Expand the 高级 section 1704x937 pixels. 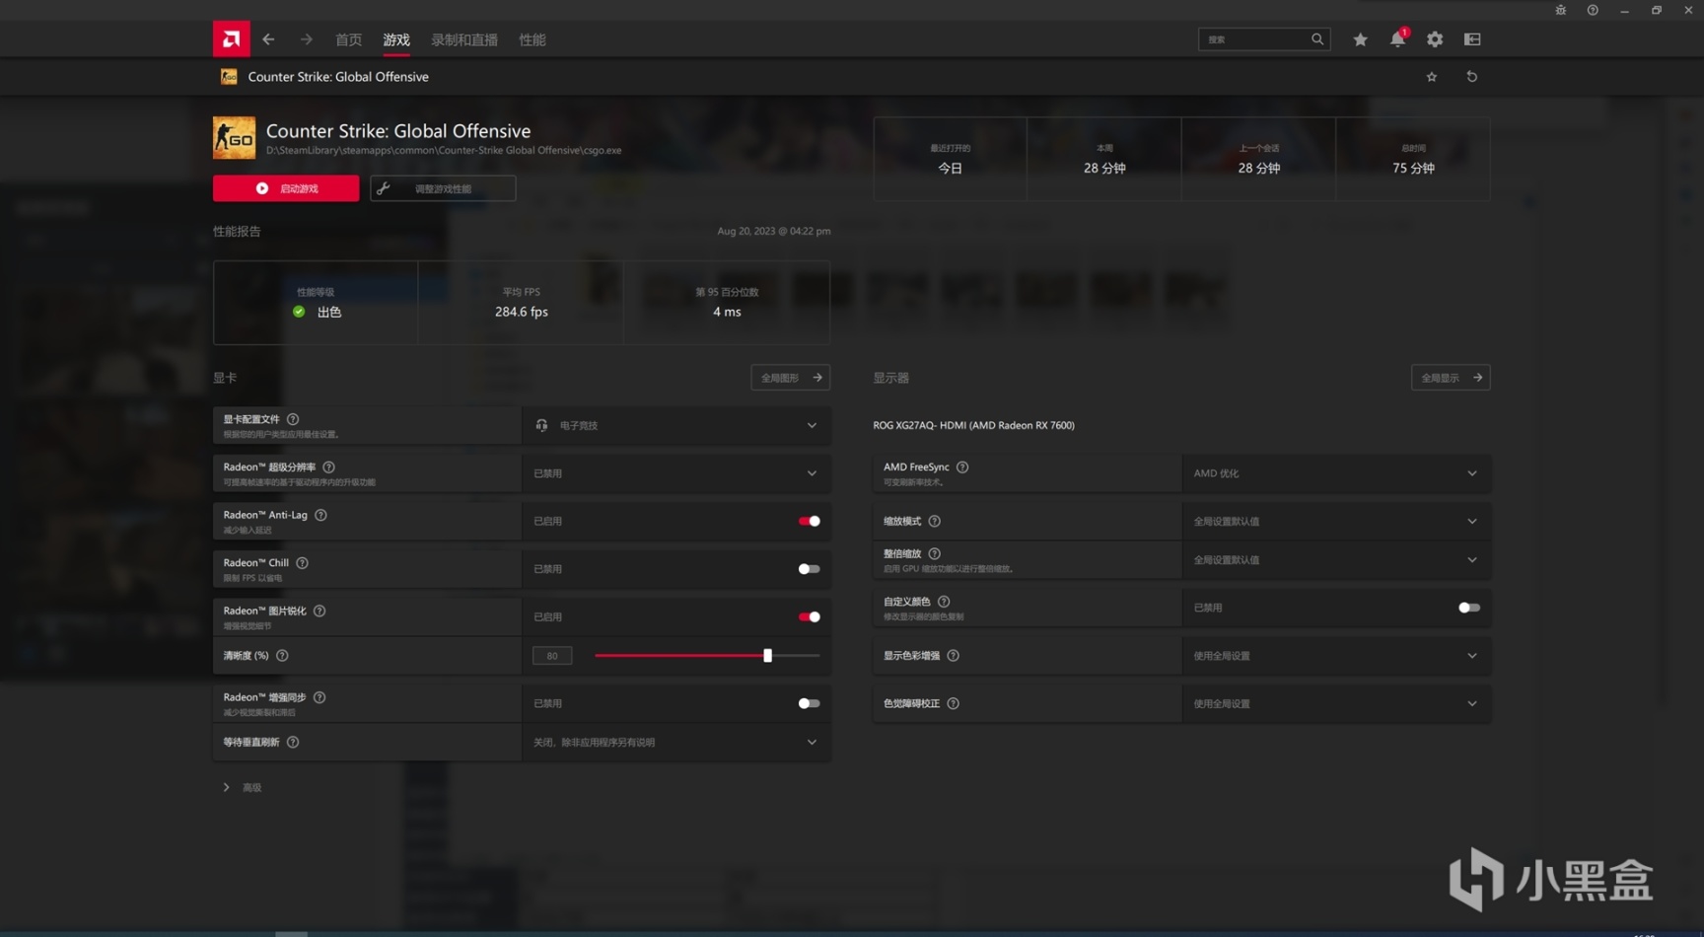coord(243,787)
